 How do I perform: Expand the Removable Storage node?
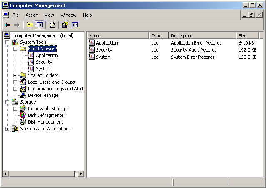(x=15, y=109)
